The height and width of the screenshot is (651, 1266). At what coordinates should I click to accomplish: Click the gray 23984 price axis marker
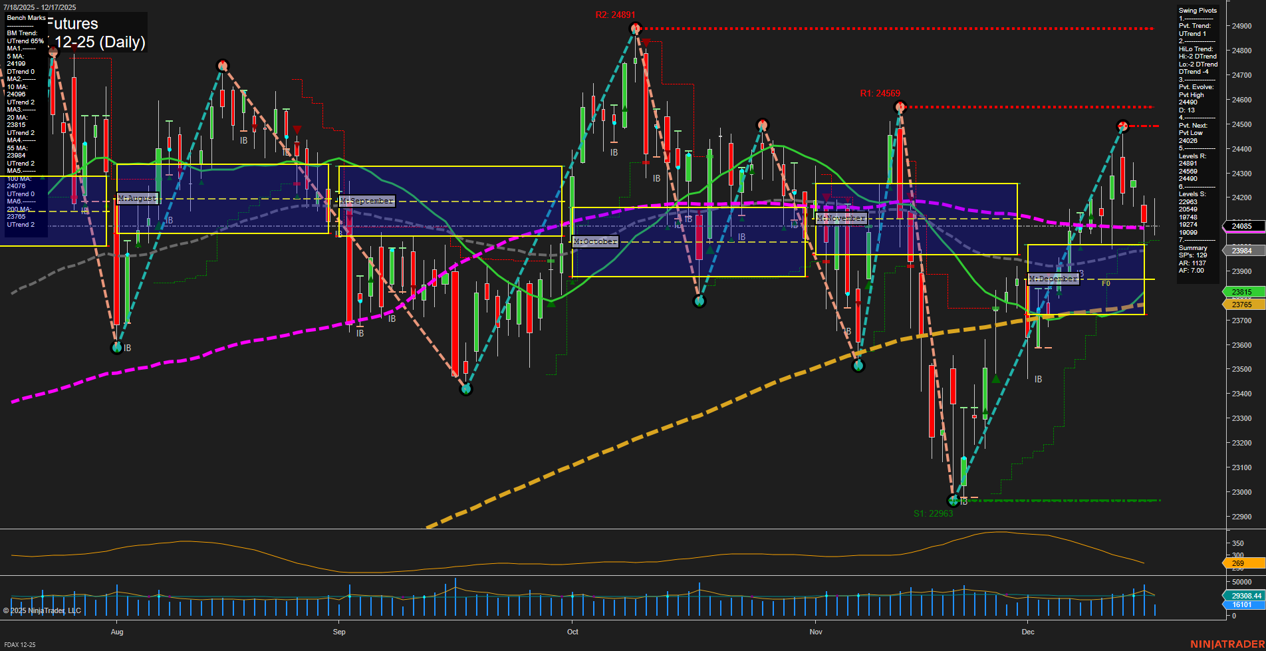pos(1241,251)
